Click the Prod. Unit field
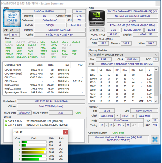Screen dimensions: 162x163 (76, 25)
